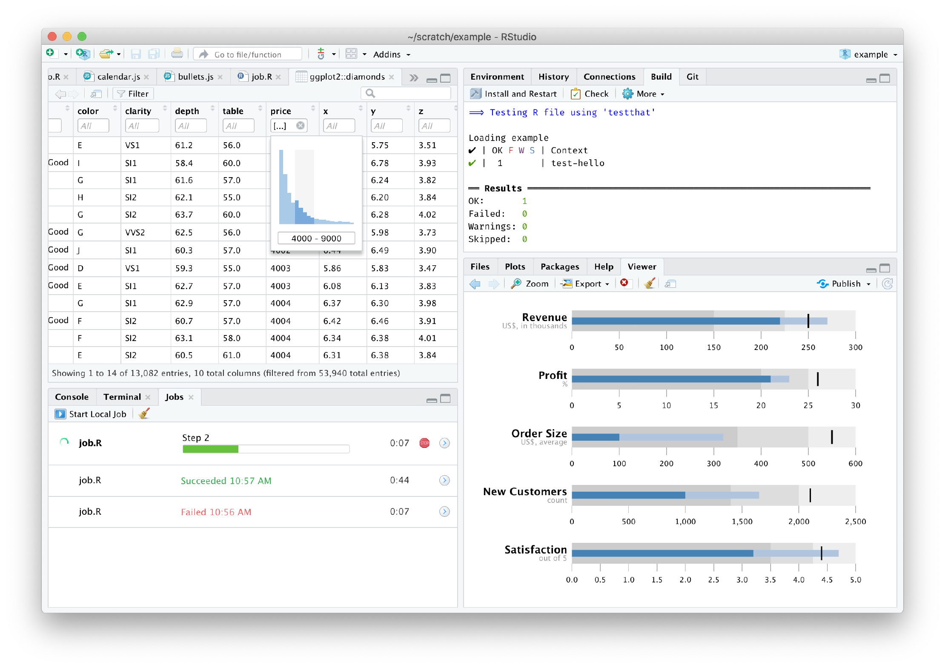
Task: Start a local job in the Jobs pane
Action: [91, 413]
